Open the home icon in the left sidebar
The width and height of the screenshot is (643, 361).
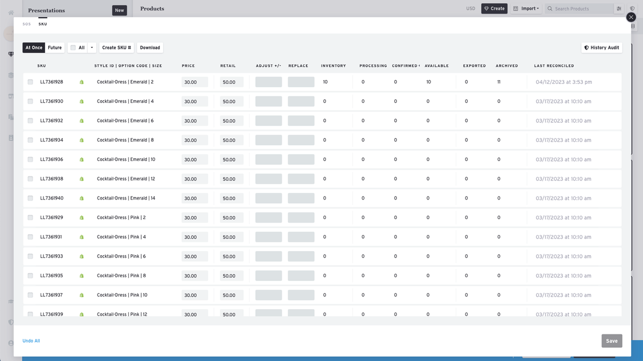click(x=11, y=12)
